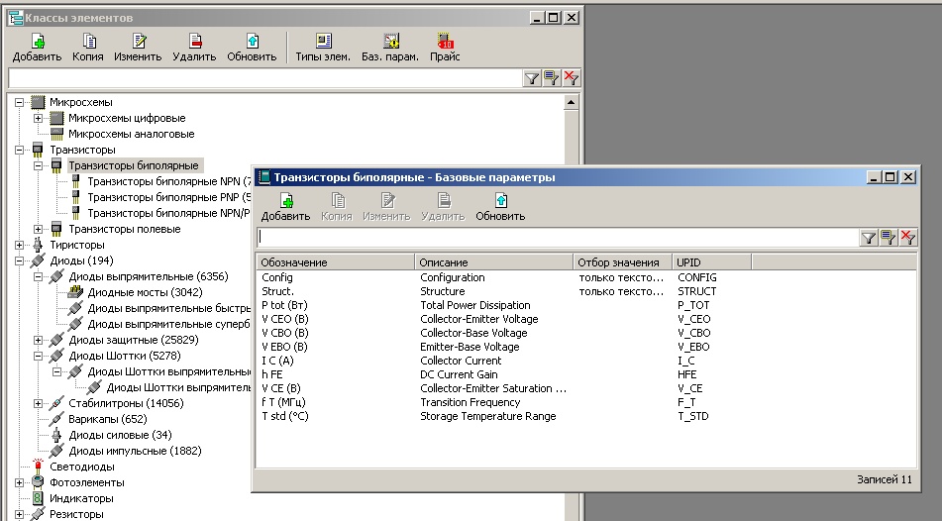Viewport: 942px width, 521px height.
Task: Expand Транзисторы полевые node
Action: [x=38, y=229]
